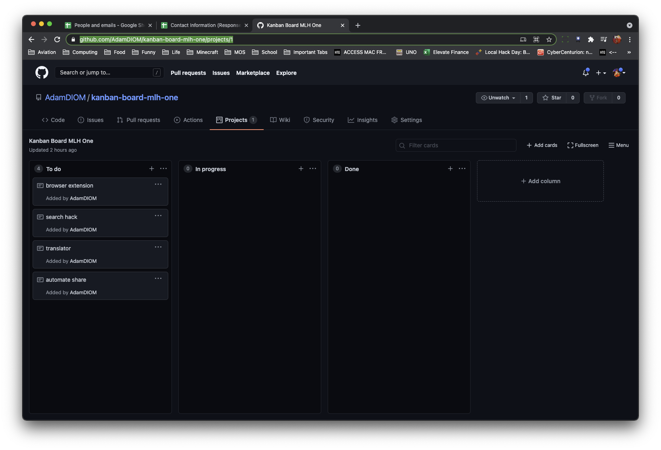This screenshot has height=450, width=661.
Task: Click the star count number
Action: (572, 98)
